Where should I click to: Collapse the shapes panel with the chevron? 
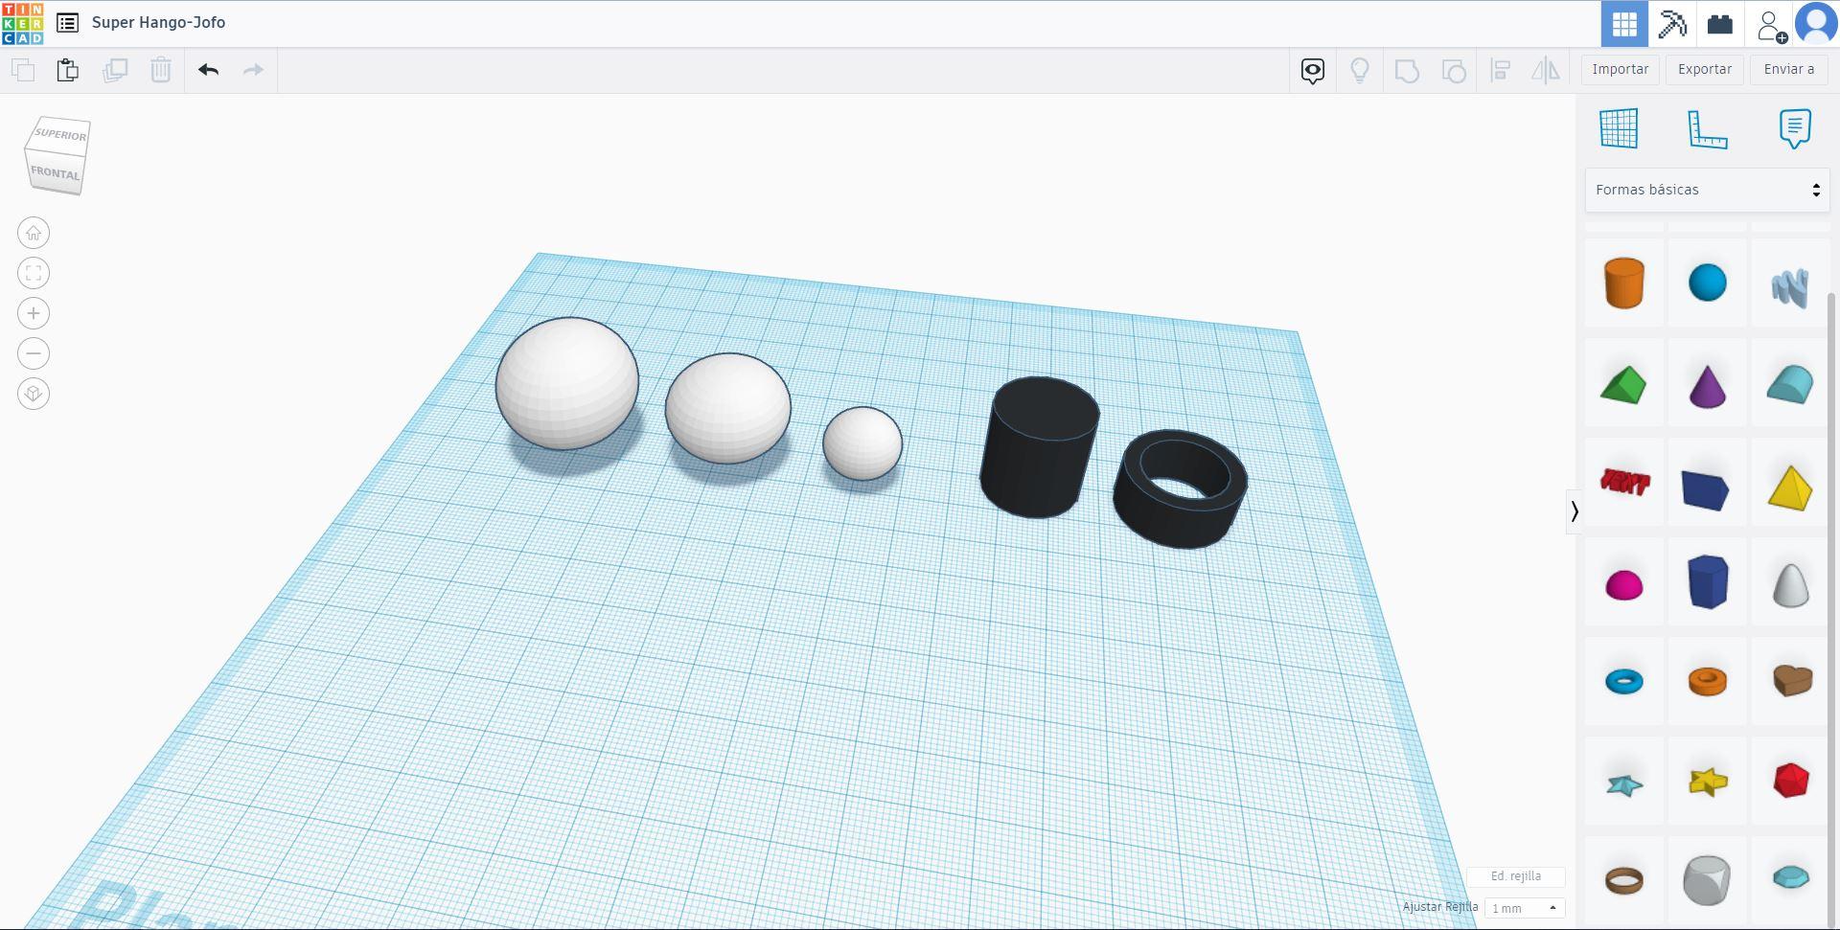(1575, 511)
